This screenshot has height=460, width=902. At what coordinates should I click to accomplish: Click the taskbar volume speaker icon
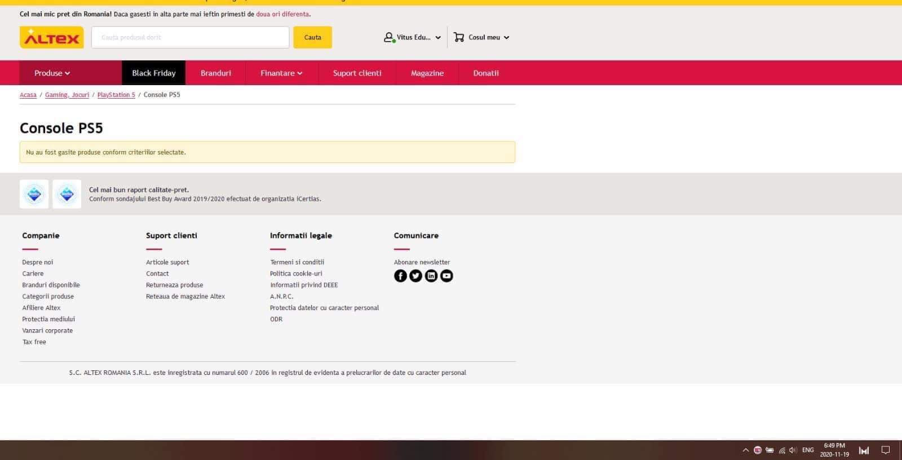[793, 450]
